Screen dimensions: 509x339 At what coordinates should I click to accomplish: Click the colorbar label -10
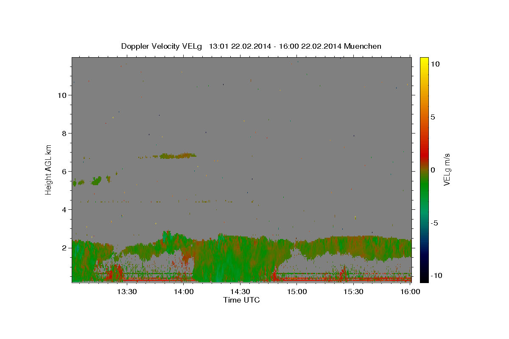point(436,275)
